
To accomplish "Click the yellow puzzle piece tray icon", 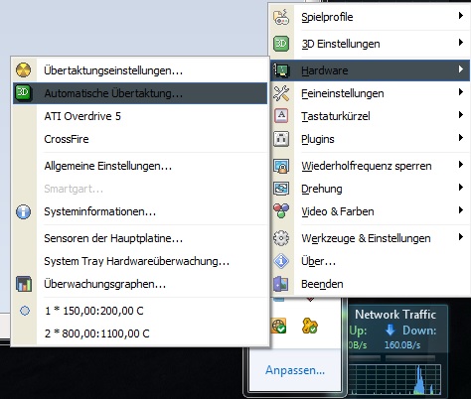I will click(310, 326).
